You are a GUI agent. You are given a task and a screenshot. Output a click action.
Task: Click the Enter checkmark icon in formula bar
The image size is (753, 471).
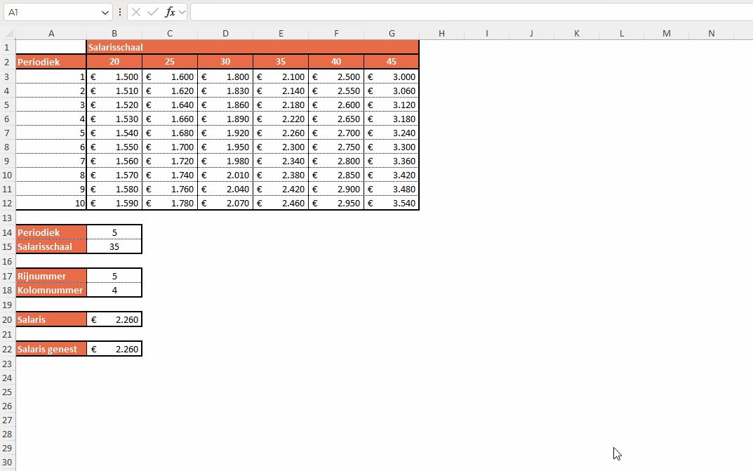[x=152, y=12]
